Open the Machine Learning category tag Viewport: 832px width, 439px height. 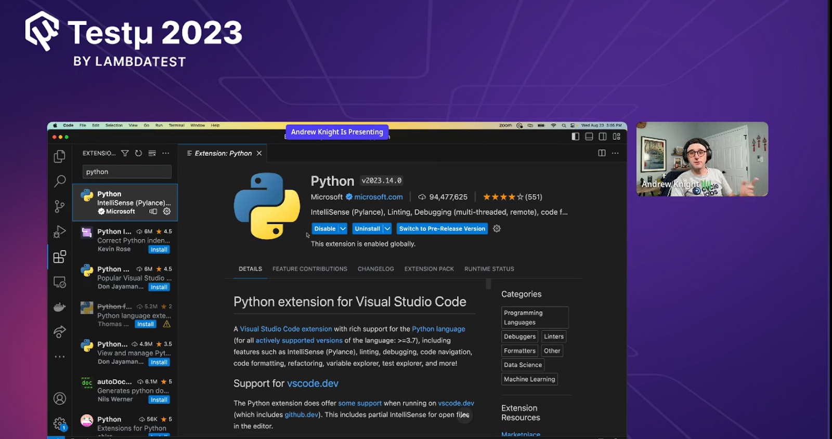point(529,379)
